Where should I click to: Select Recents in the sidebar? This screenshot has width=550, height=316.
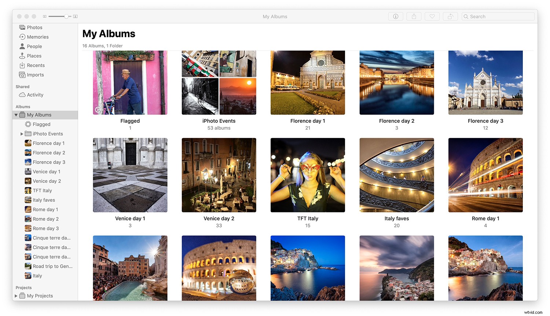36,65
